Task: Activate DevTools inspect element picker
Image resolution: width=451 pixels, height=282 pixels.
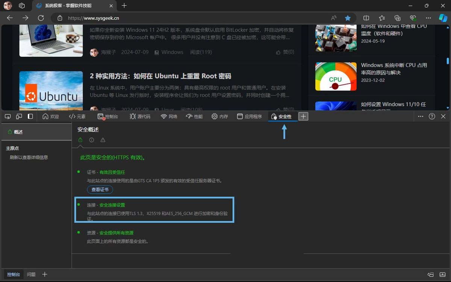Action: [8, 117]
